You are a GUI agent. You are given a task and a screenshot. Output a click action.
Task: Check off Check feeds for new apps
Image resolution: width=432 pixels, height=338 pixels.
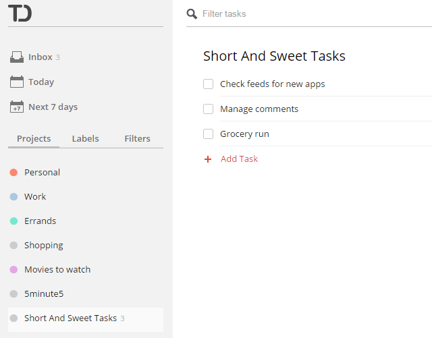coord(209,84)
